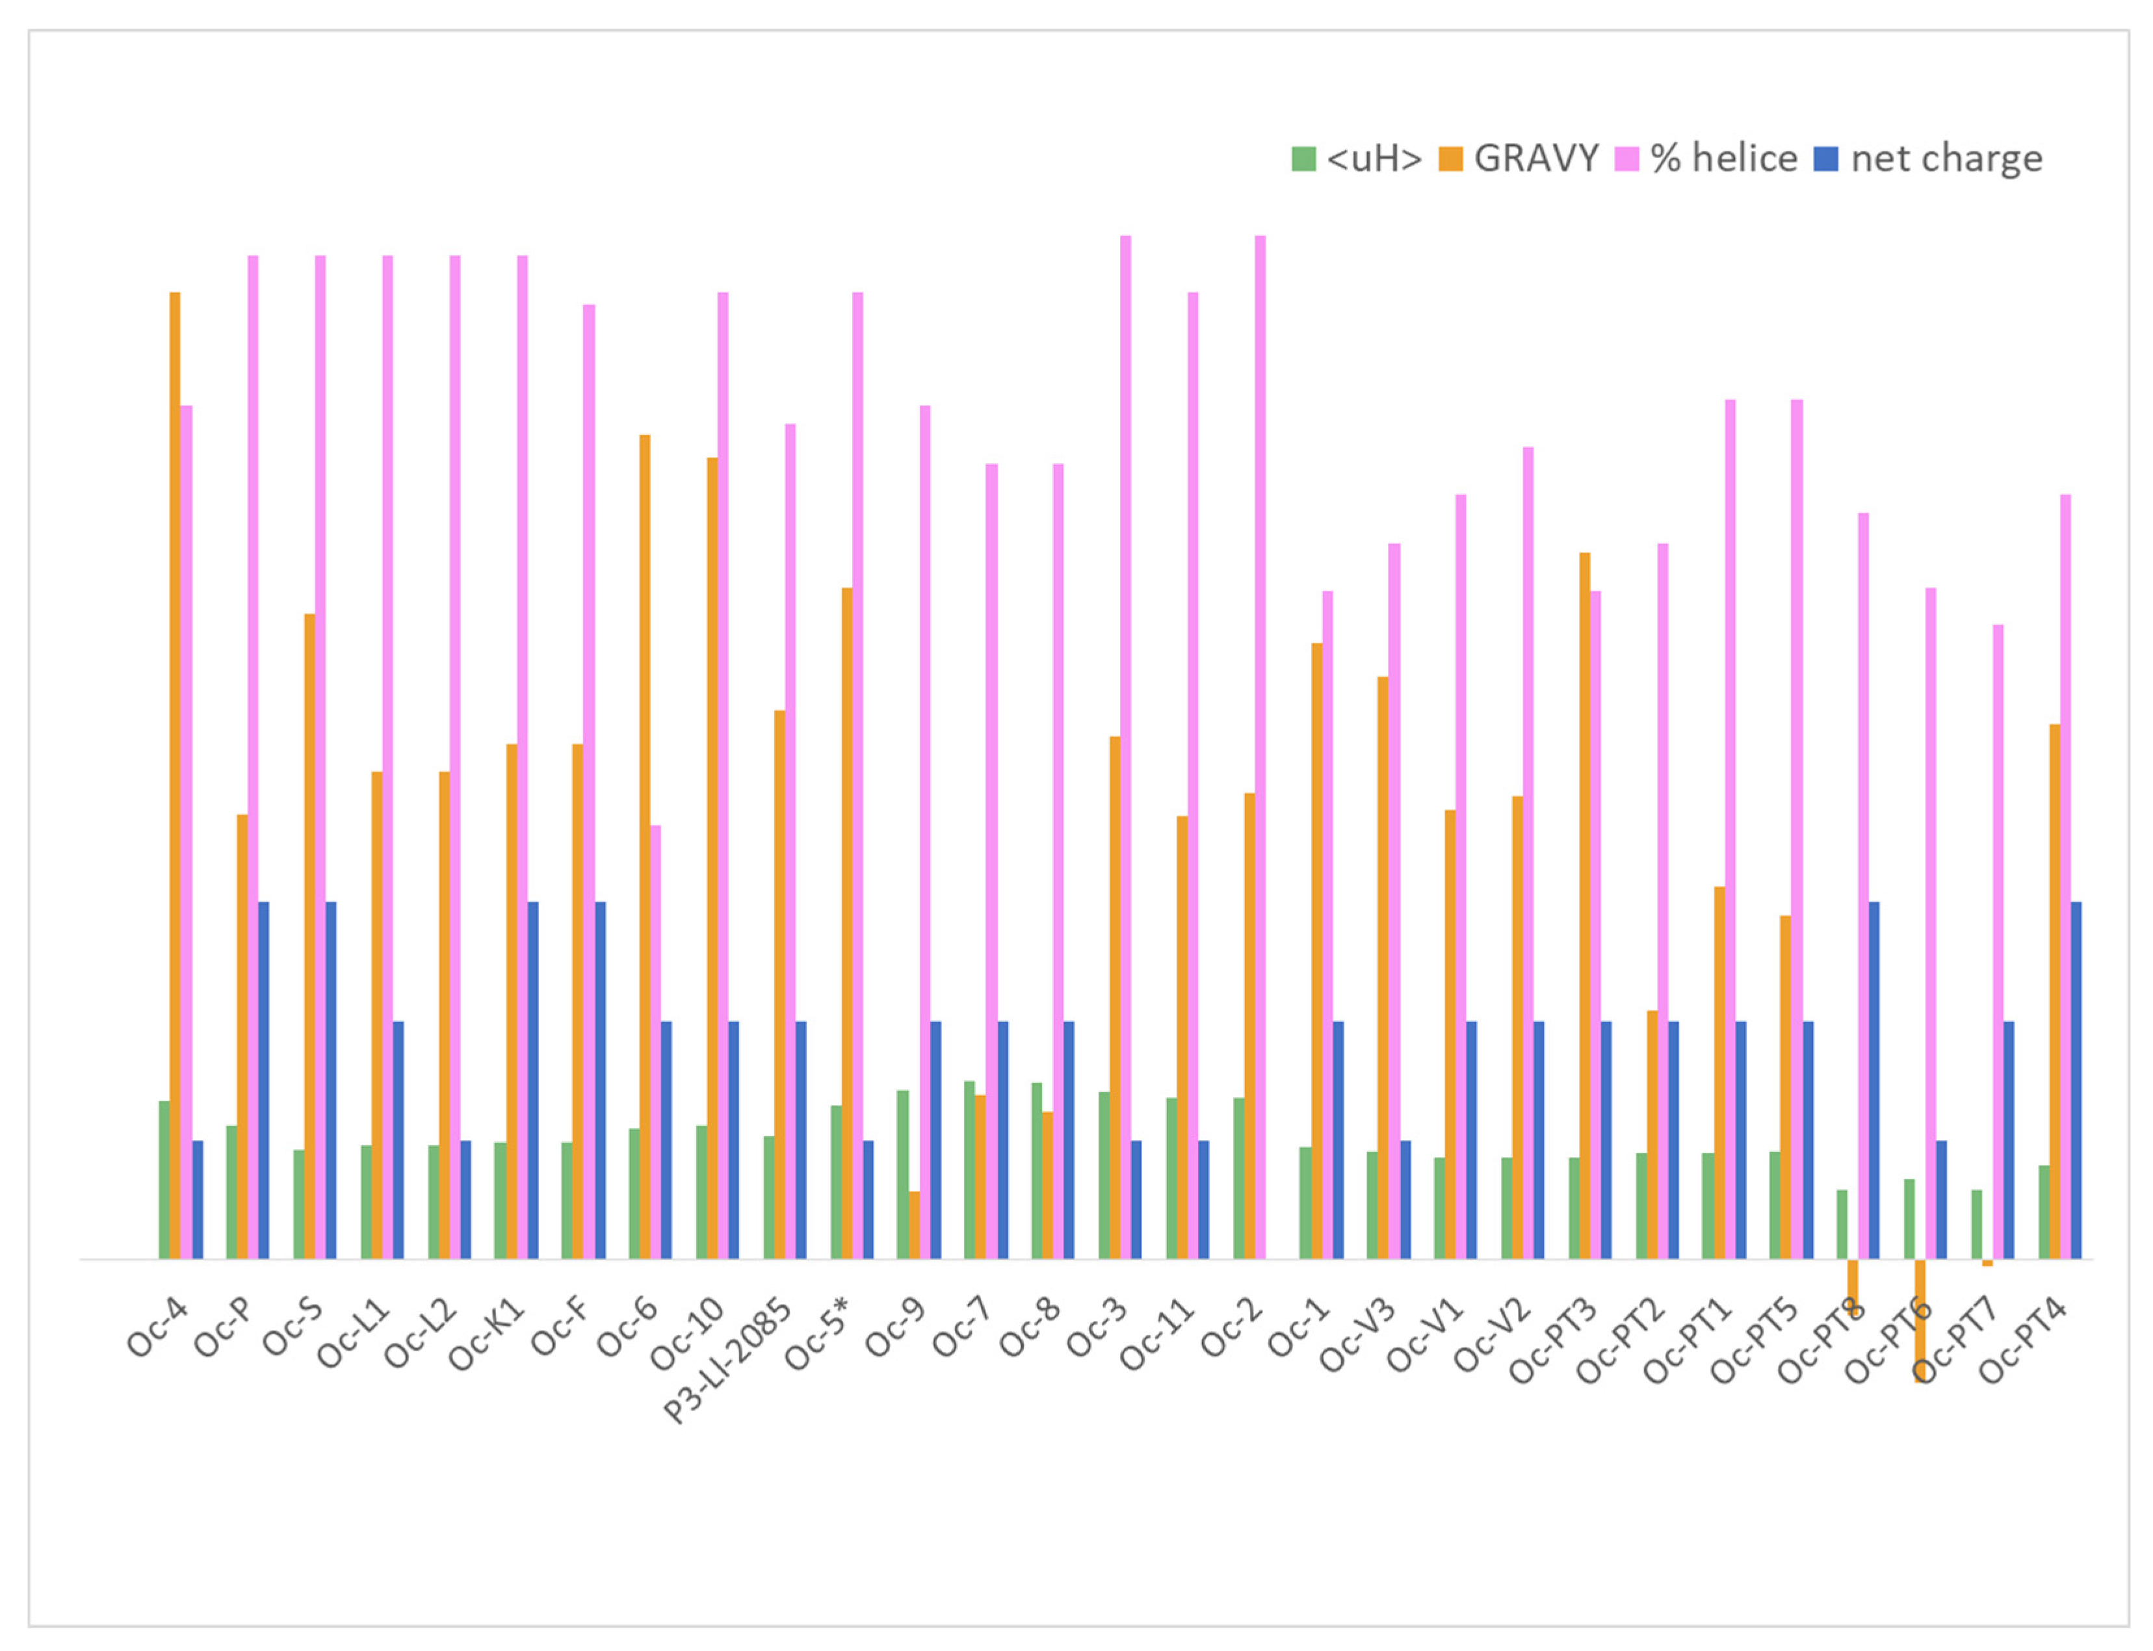Click the Oc-K1 axis label
Image resolution: width=2153 pixels, height=1651 pixels.
coord(488,1336)
